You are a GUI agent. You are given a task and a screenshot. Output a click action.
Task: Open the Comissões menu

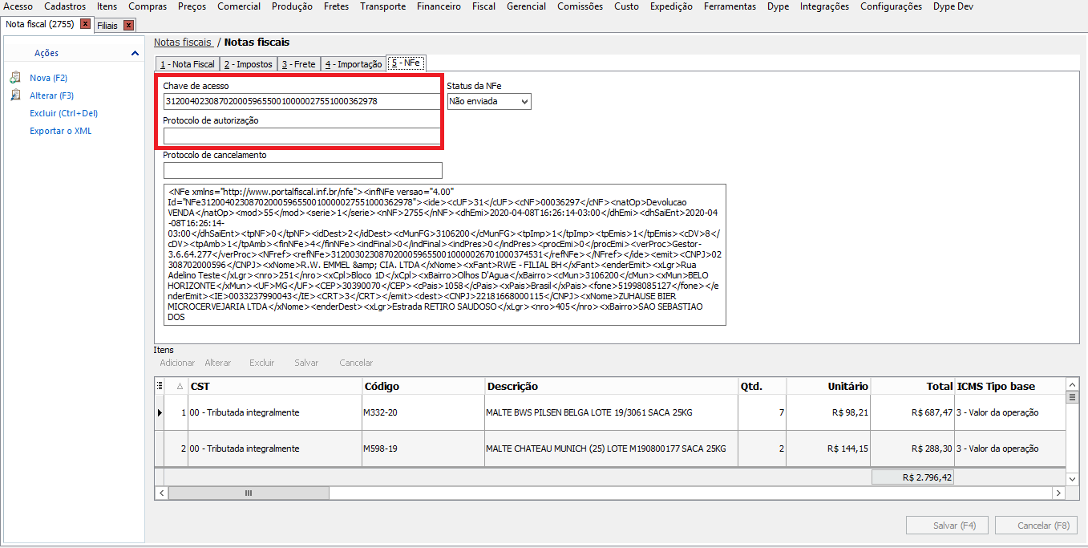[x=580, y=6]
